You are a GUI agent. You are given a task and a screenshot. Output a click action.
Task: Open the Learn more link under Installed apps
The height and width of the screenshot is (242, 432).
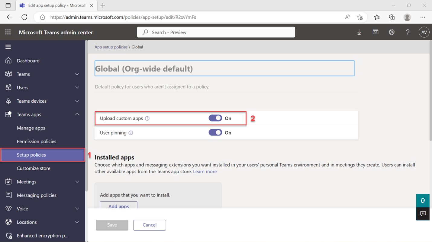point(205,171)
